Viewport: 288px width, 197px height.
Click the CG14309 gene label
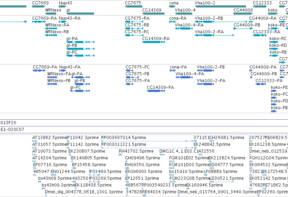click(x=152, y=10)
